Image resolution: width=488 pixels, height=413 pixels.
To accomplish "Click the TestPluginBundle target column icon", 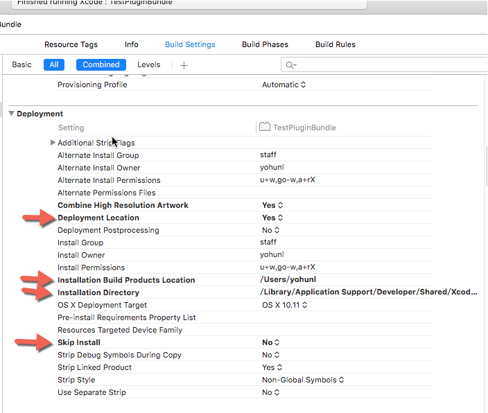I will 264,128.
